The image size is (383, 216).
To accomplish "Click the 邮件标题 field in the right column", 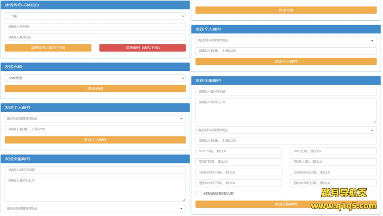I will pyautogui.click(x=286, y=91).
